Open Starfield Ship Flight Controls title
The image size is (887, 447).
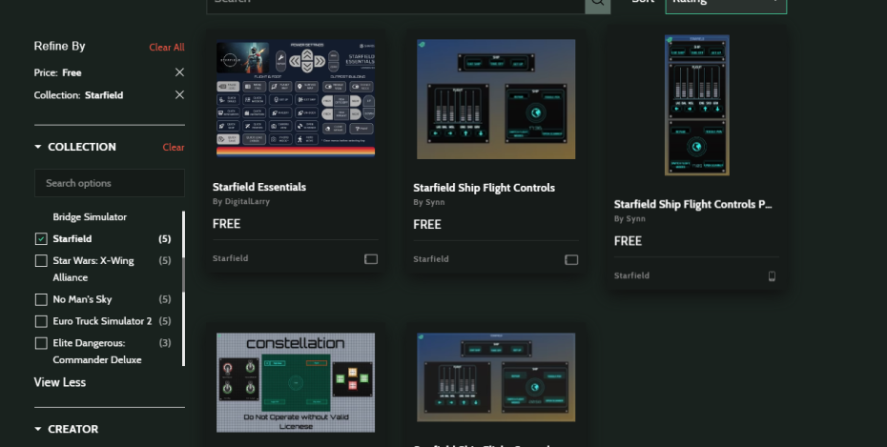[x=484, y=188]
